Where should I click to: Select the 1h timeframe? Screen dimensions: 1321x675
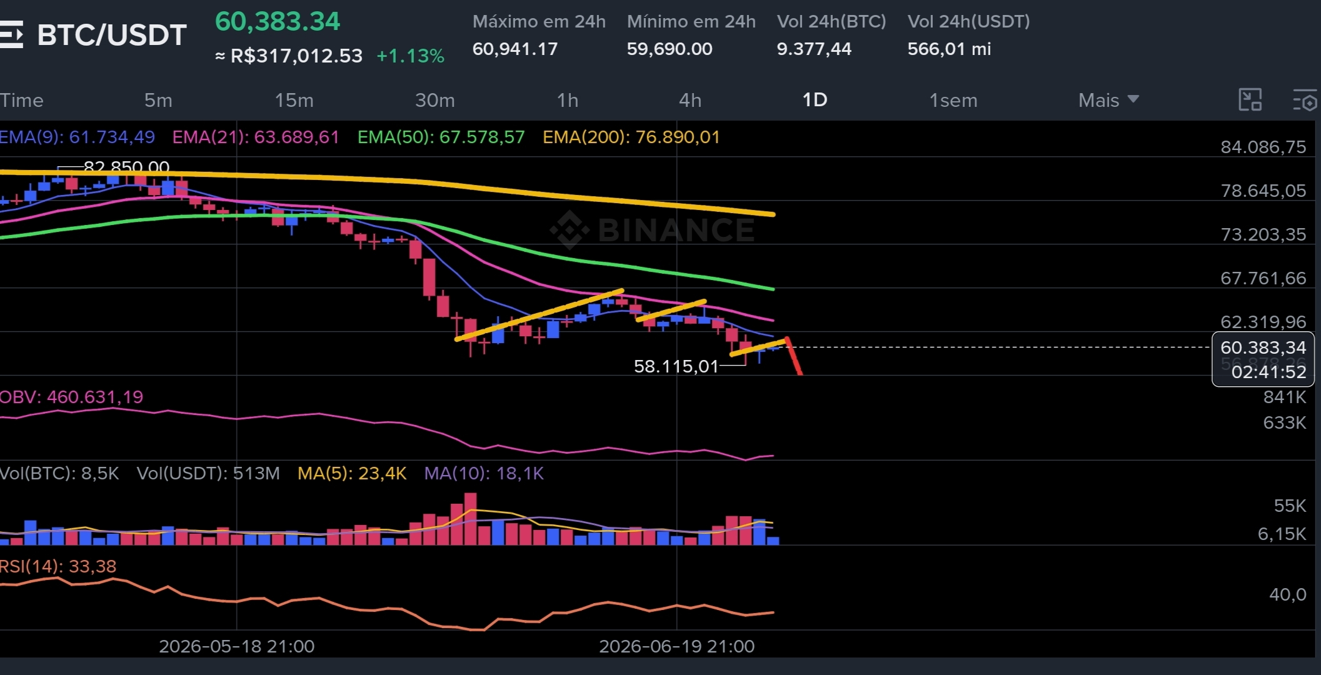(x=568, y=100)
